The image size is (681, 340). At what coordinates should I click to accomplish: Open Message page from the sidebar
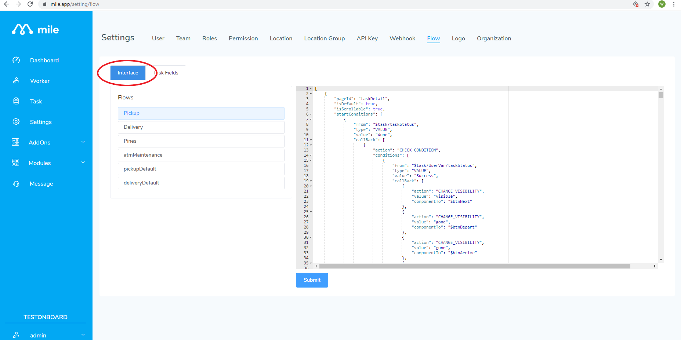[41, 183]
